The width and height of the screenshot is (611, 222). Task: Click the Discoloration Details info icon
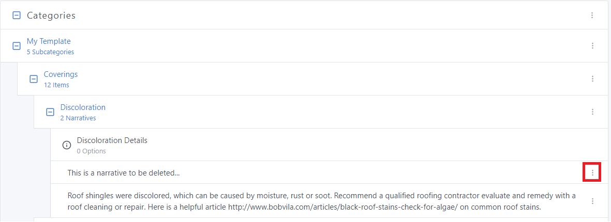[x=67, y=145]
